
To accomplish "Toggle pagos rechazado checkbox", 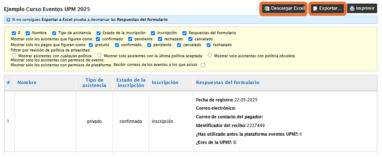I will pos(209,45).
